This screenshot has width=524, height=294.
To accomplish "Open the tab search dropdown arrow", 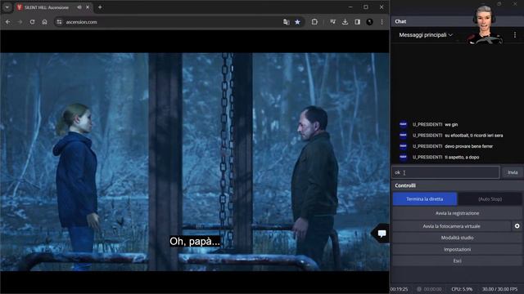I will pyautogui.click(x=7, y=7).
